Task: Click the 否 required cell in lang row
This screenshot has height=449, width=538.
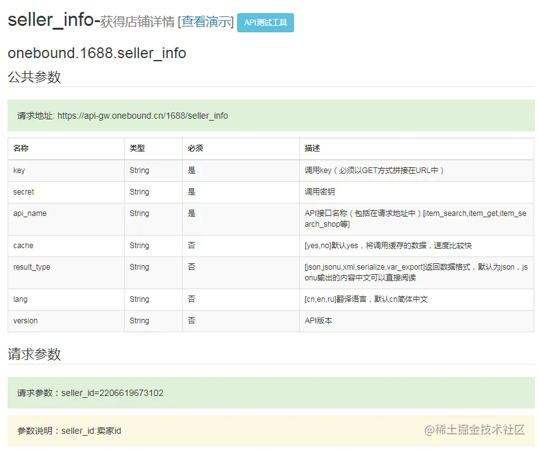Action: 240,299
